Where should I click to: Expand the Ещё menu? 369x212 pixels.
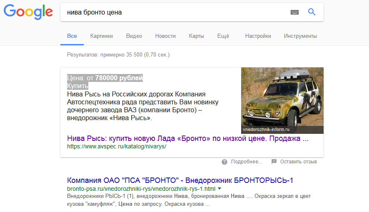coord(223,36)
